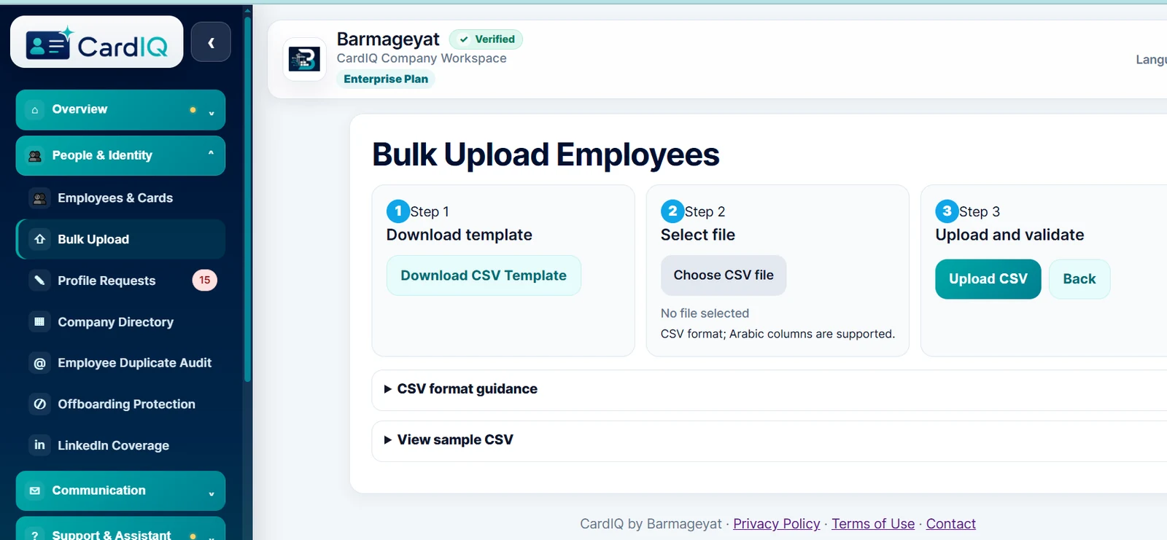This screenshot has height=540, width=1167.
Task: Collapse the People & Identity section chevron
Action: click(x=212, y=153)
